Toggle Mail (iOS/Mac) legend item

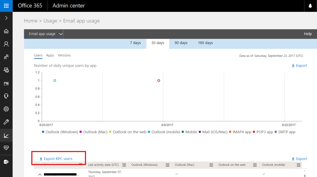[213, 132]
